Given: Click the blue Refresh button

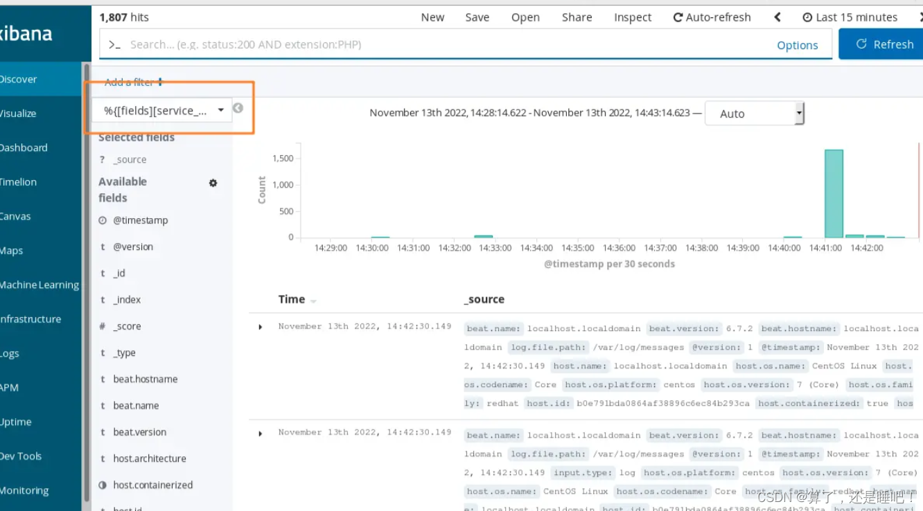Looking at the screenshot, I should tap(881, 44).
